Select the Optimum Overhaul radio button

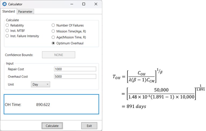(x=53, y=43)
